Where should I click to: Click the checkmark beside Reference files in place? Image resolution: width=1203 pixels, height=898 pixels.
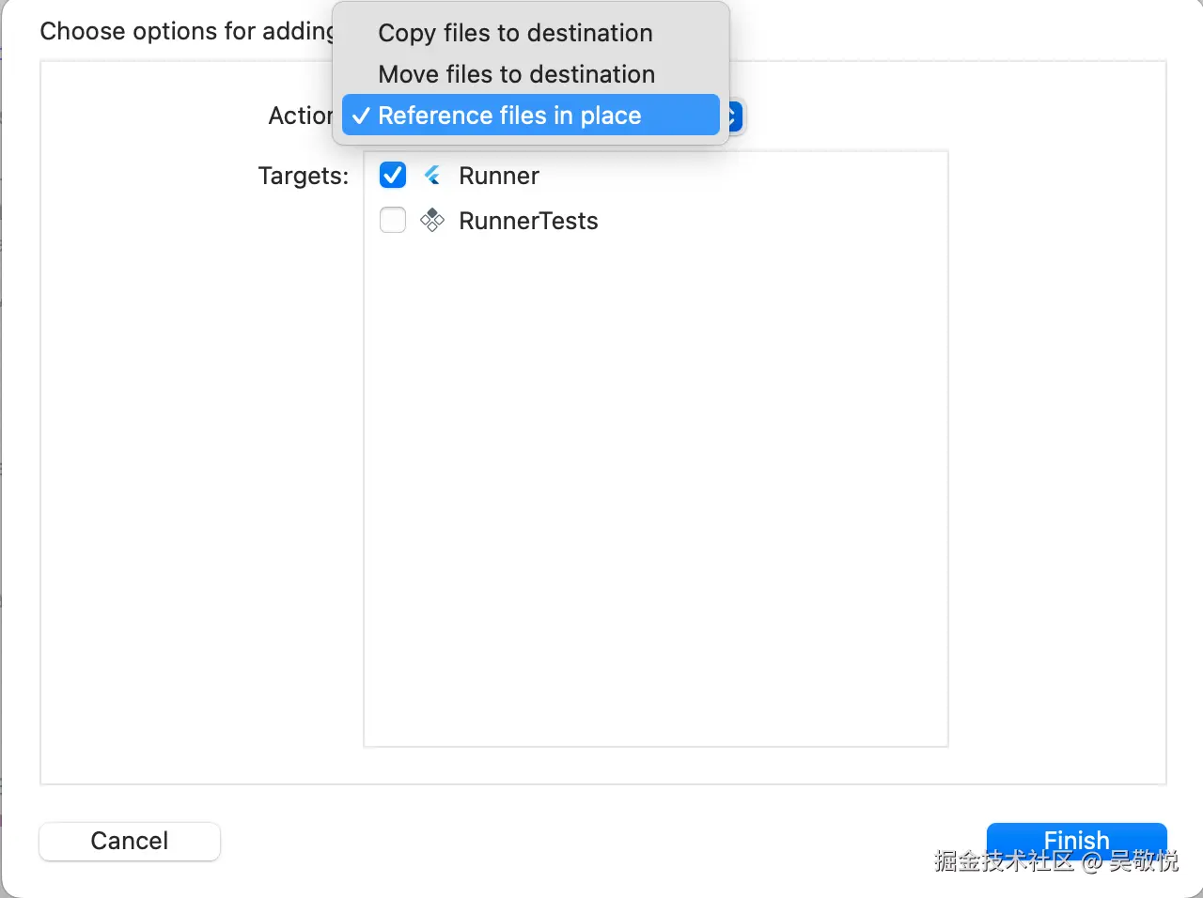[x=360, y=116]
